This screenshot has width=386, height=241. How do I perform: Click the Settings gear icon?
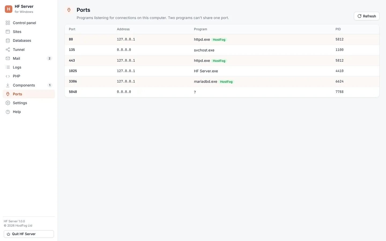click(x=8, y=103)
